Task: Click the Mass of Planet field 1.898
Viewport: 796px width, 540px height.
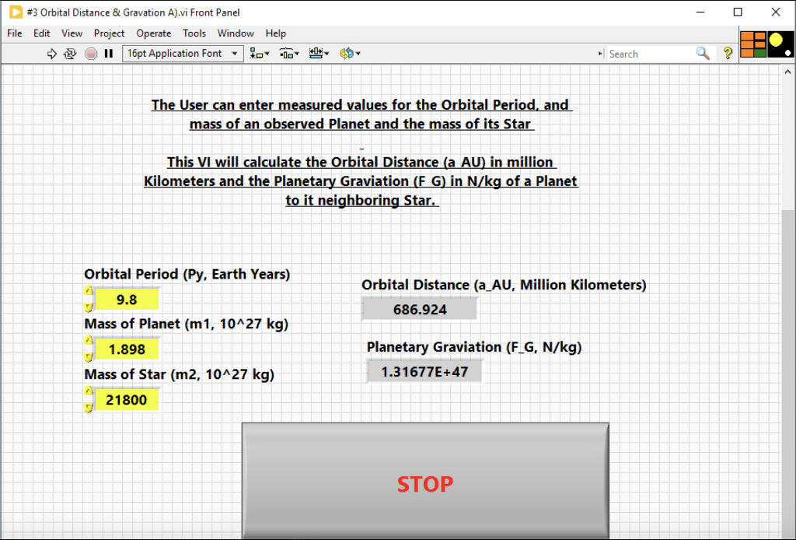Action: tap(127, 349)
